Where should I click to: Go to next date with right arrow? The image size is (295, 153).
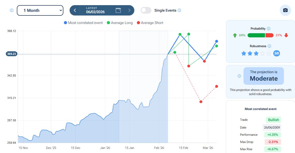tap(129, 10)
